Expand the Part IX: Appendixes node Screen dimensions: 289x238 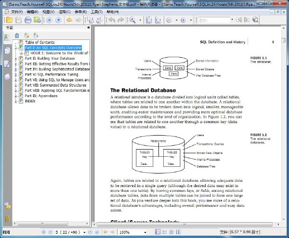click(16, 96)
